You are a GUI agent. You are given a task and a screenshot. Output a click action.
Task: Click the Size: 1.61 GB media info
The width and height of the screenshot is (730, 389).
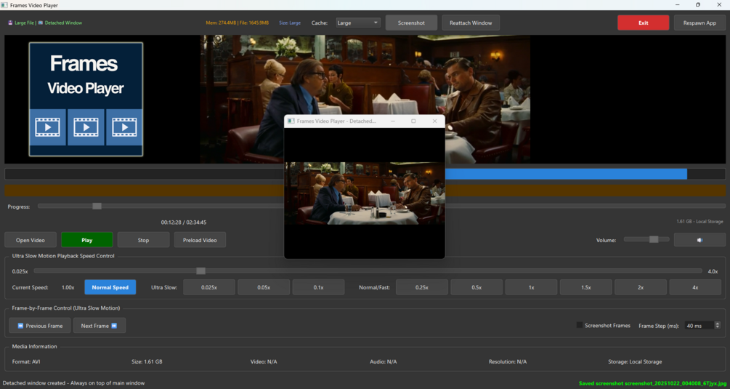[147, 361]
